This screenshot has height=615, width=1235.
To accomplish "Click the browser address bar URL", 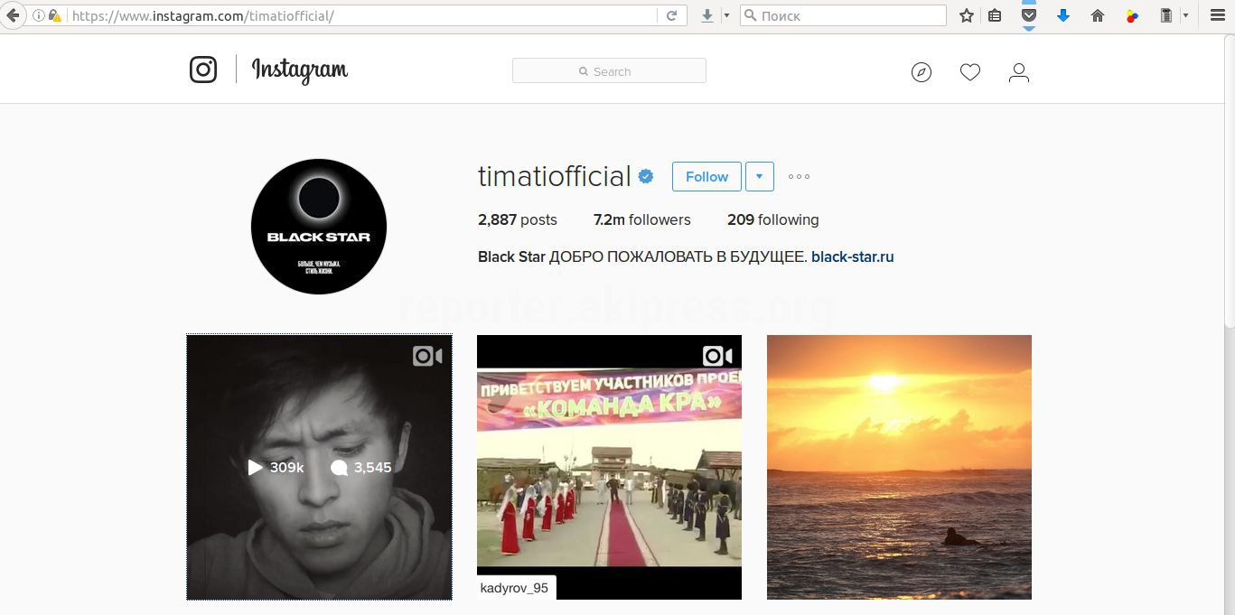I will point(203,15).
